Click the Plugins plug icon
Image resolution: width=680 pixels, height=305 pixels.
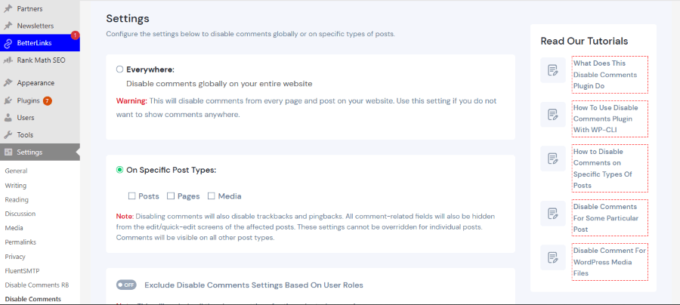pos(8,100)
